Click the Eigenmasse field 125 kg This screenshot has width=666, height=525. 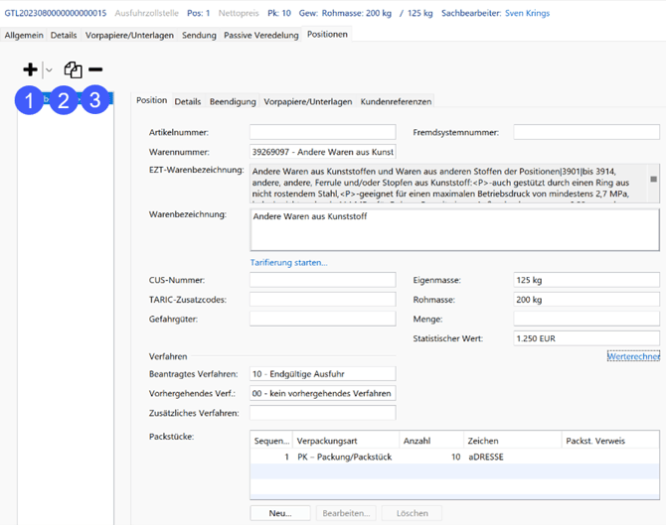click(586, 280)
